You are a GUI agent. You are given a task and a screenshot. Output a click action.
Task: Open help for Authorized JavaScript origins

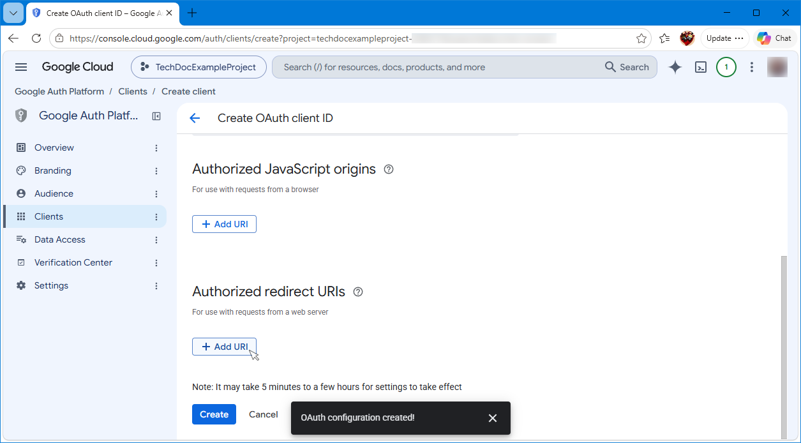coord(389,169)
